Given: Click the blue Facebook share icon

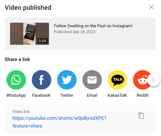Looking at the screenshot, I should coord(42,80).
